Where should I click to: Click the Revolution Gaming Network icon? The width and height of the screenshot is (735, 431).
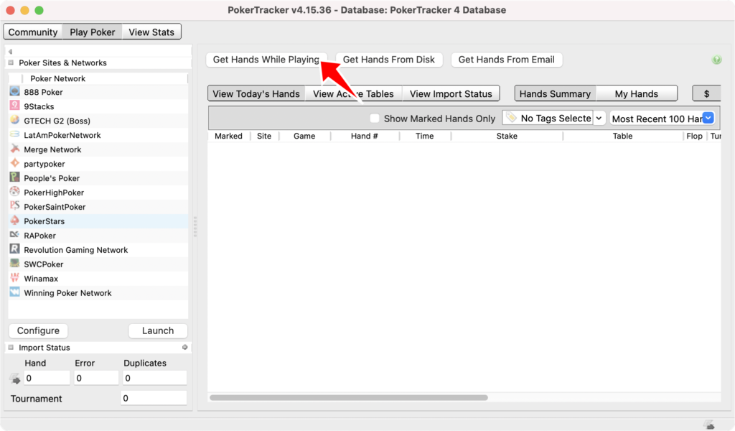click(x=15, y=249)
